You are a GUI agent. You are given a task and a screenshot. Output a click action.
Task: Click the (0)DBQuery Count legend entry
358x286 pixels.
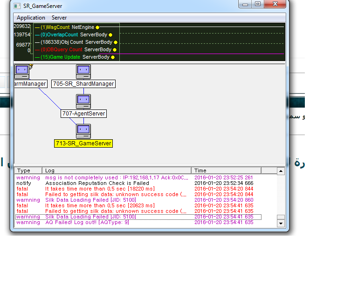tap(61, 49)
